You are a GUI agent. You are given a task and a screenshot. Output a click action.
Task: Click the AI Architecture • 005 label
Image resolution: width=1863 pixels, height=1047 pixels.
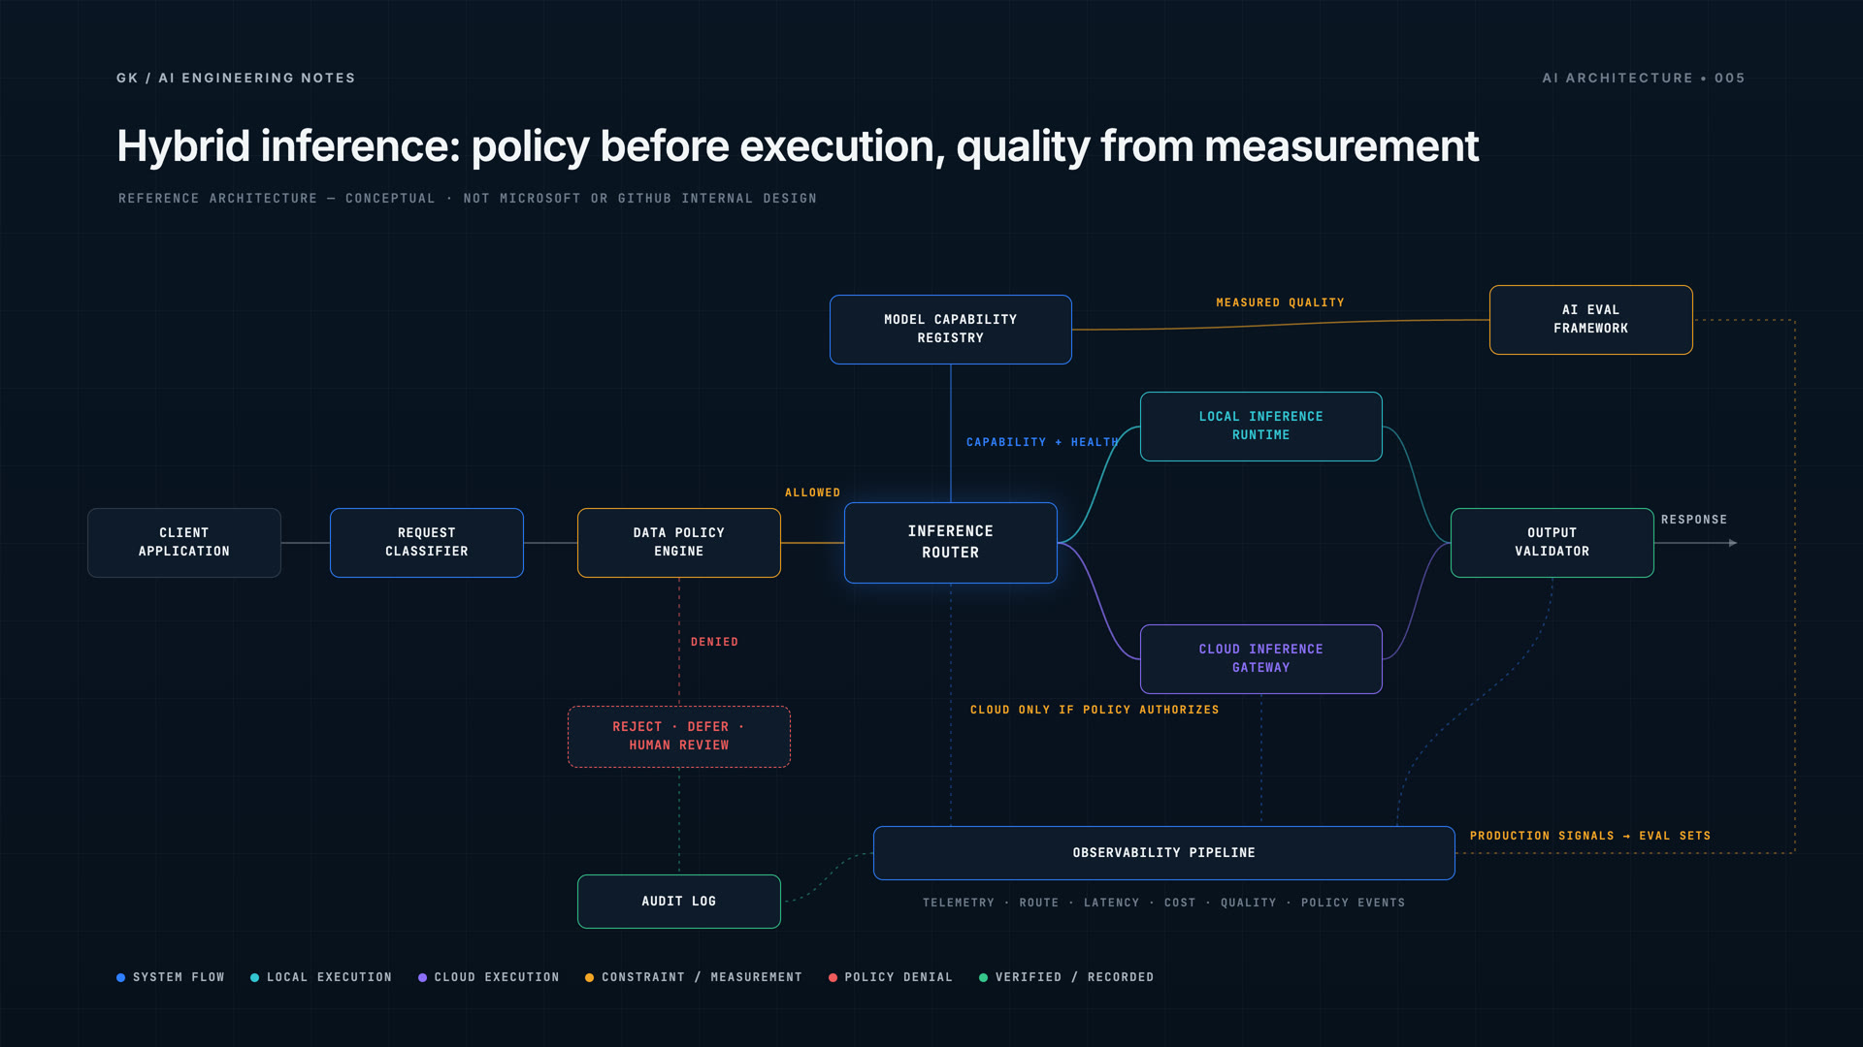coord(1644,78)
